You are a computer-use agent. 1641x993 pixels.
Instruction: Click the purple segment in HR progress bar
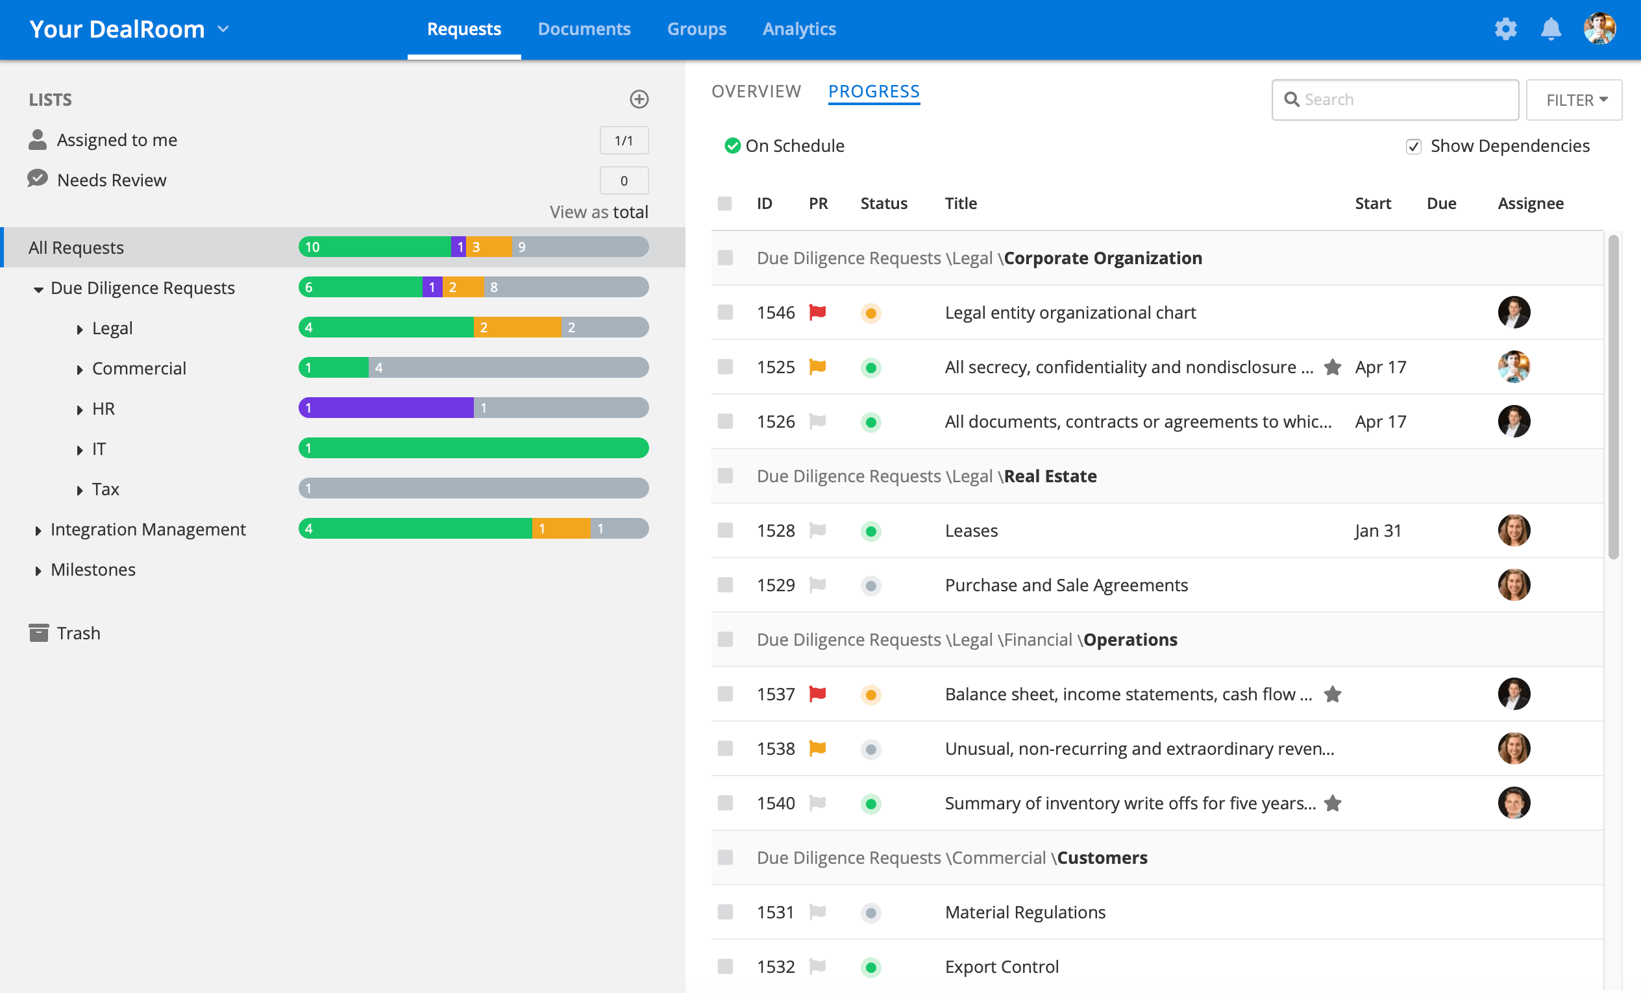(x=386, y=408)
